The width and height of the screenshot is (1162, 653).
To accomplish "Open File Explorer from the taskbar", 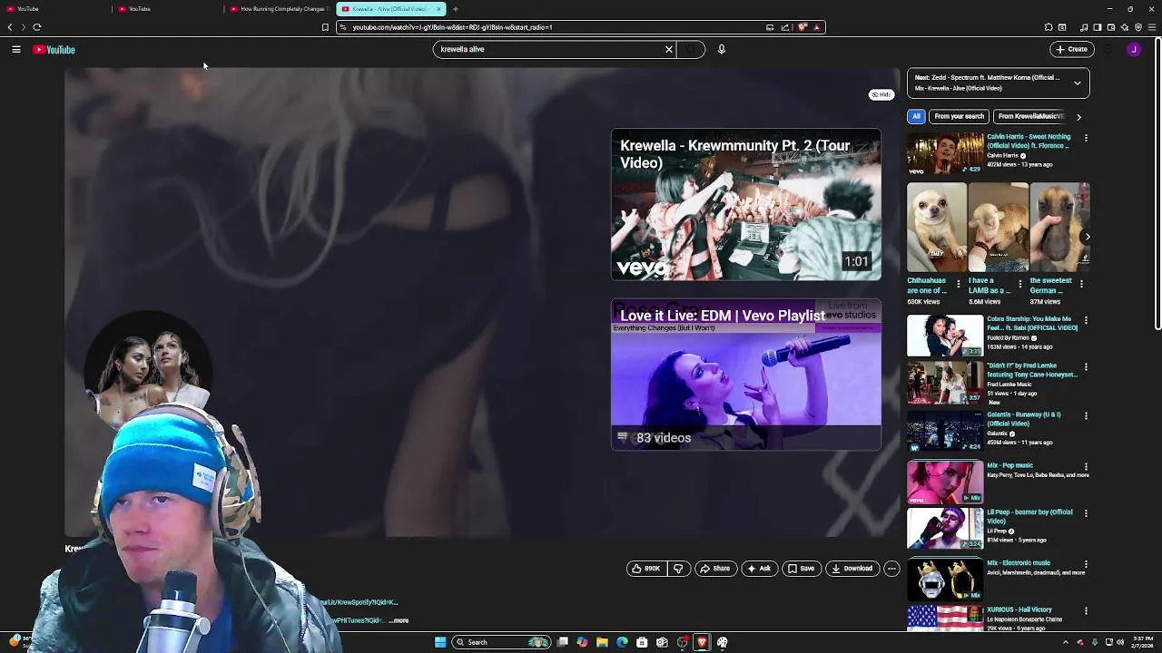I will tap(602, 642).
